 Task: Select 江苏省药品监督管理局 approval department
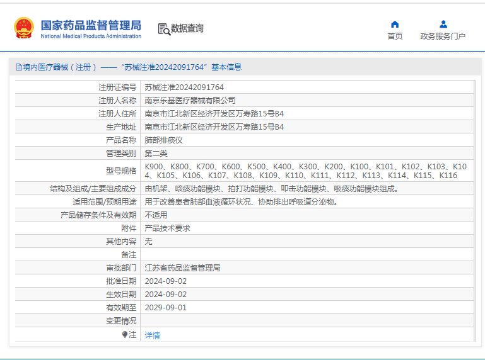pyautogui.click(x=182, y=268)
